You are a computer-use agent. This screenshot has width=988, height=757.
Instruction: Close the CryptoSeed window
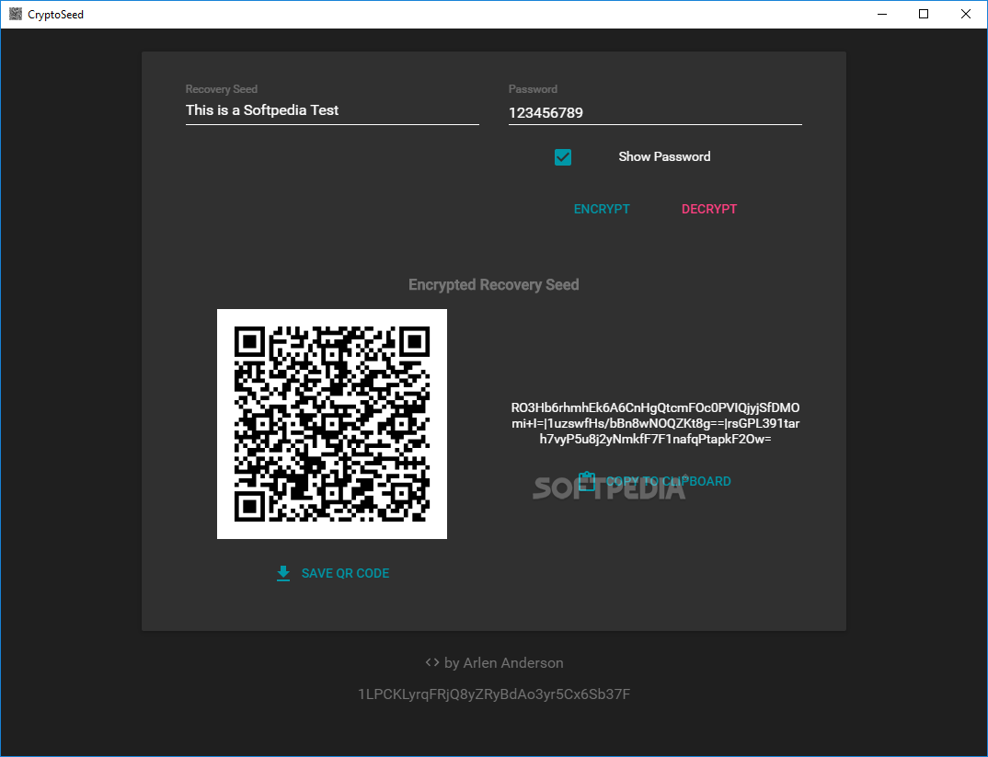coord(965,14)
